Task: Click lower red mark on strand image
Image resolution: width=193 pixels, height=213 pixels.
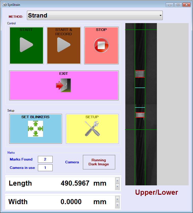Action: 140,115
